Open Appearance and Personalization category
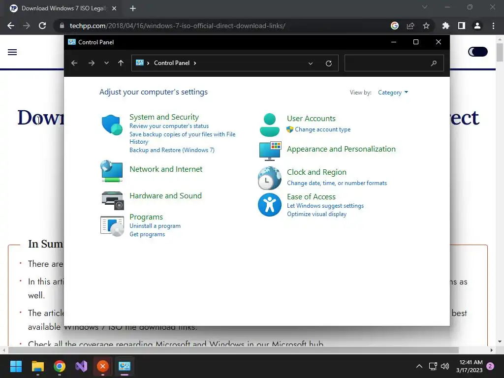This screenshot has height=378, width=504. click(341, 149)
